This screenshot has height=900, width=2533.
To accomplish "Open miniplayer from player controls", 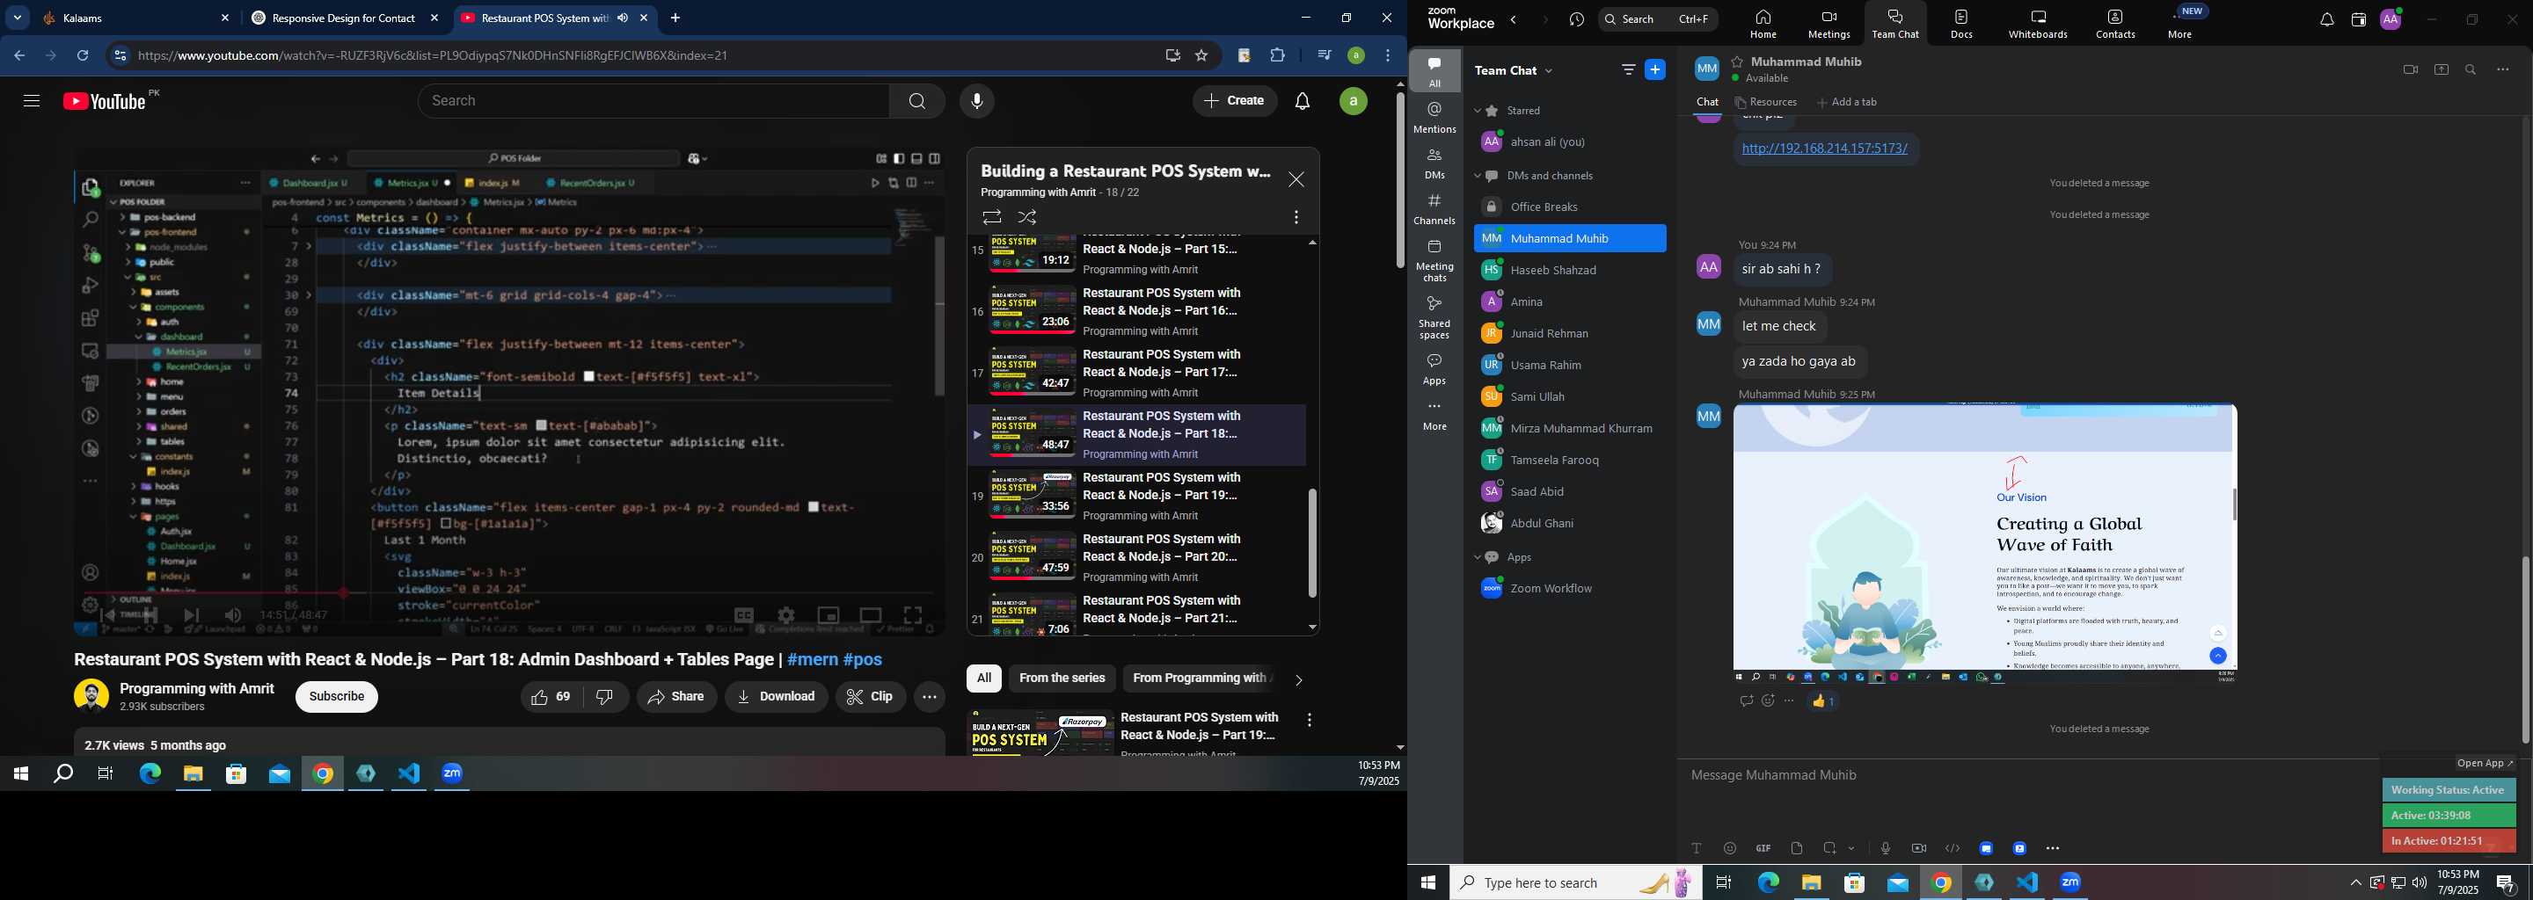I will pyautogui.click(x=829, y=616).
